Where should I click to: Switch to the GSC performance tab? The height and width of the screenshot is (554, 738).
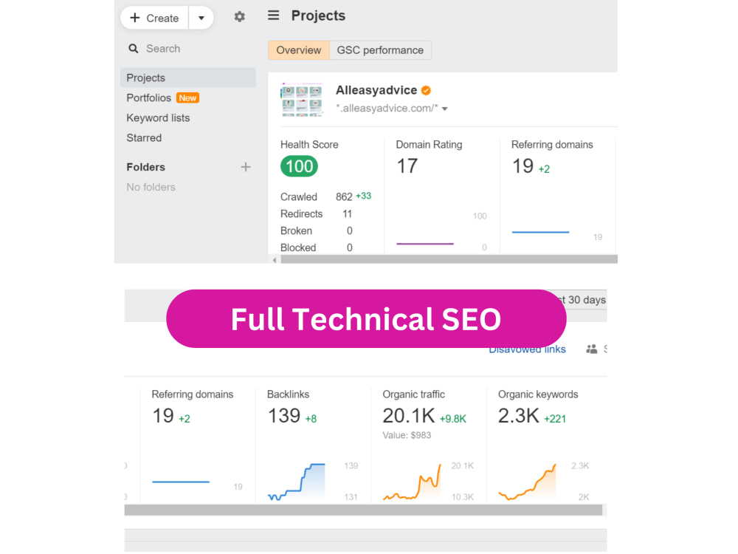[380, 50]
